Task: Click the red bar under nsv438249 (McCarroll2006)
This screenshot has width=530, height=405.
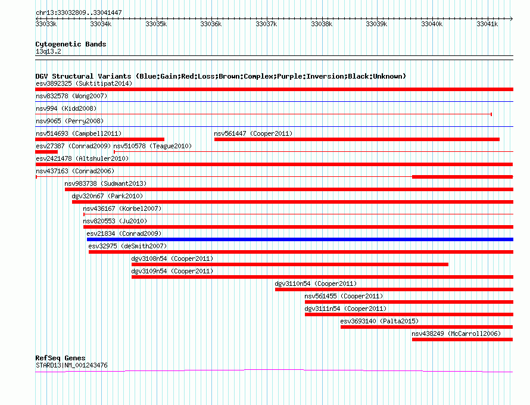Action: point(462,339)
